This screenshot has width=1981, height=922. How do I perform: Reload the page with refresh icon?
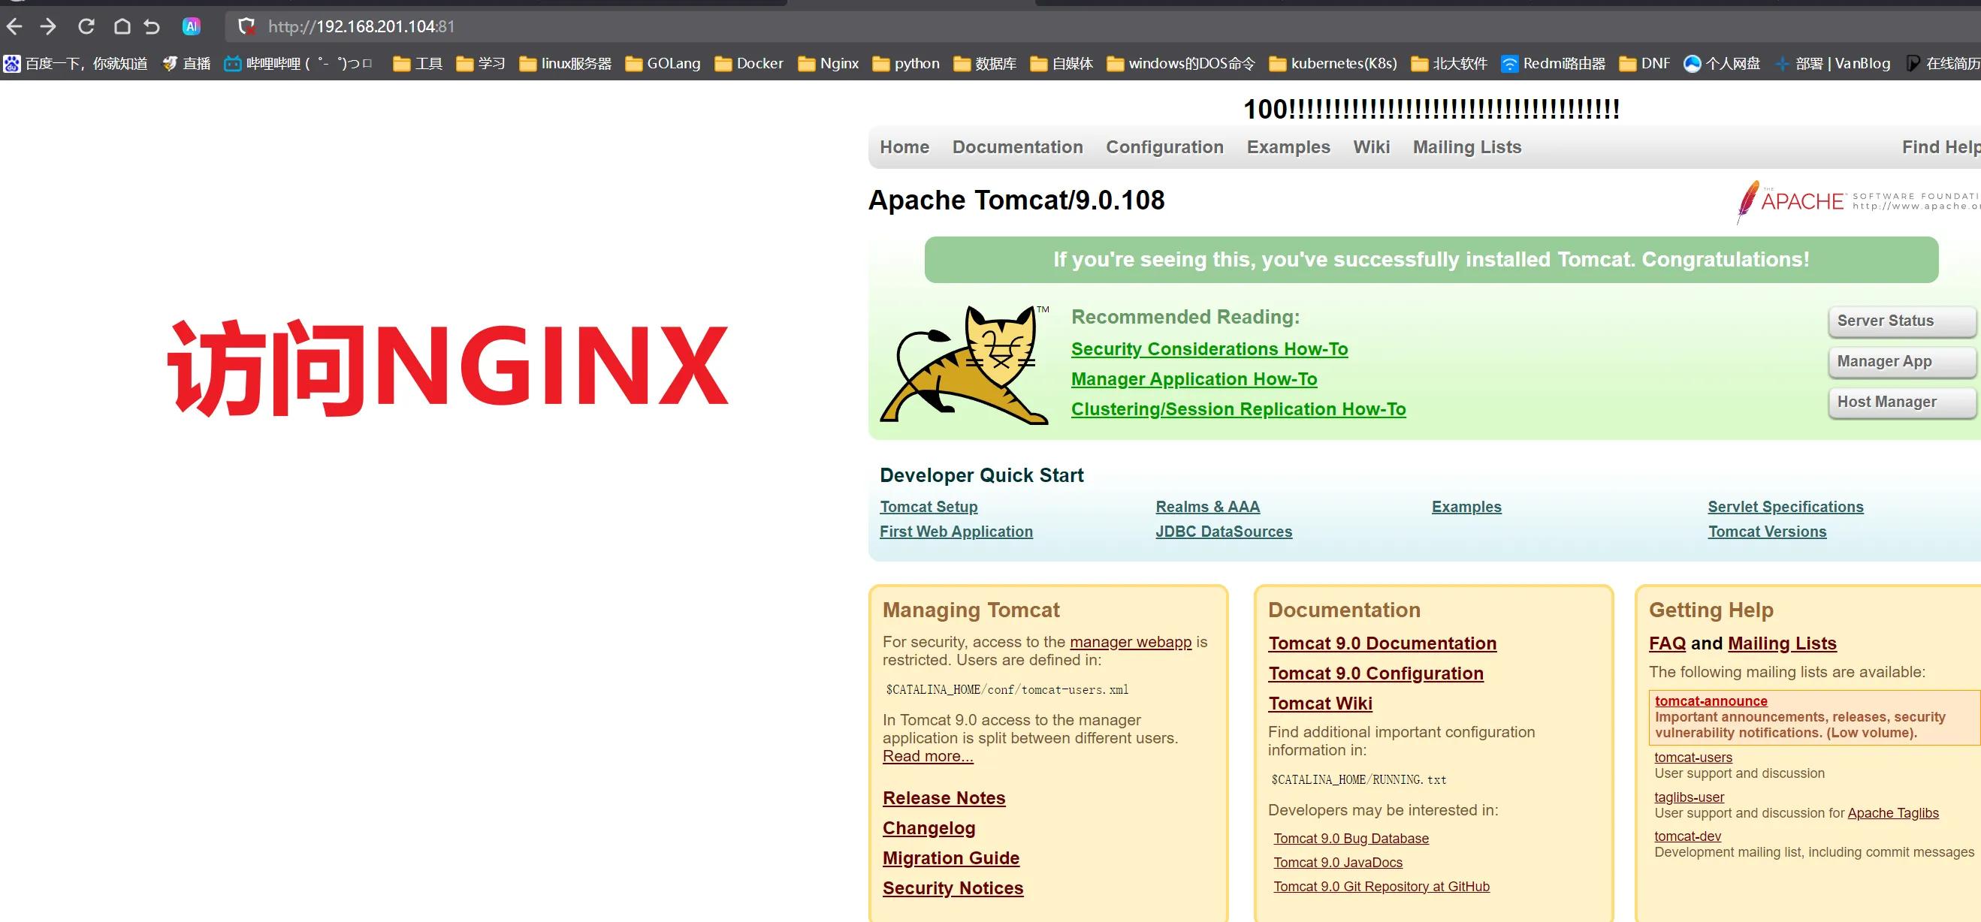pyautogui.click(x=86, y=27)
